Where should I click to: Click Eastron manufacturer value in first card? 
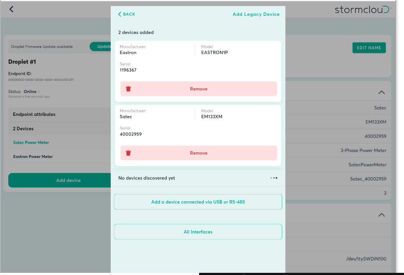(128, 52)
